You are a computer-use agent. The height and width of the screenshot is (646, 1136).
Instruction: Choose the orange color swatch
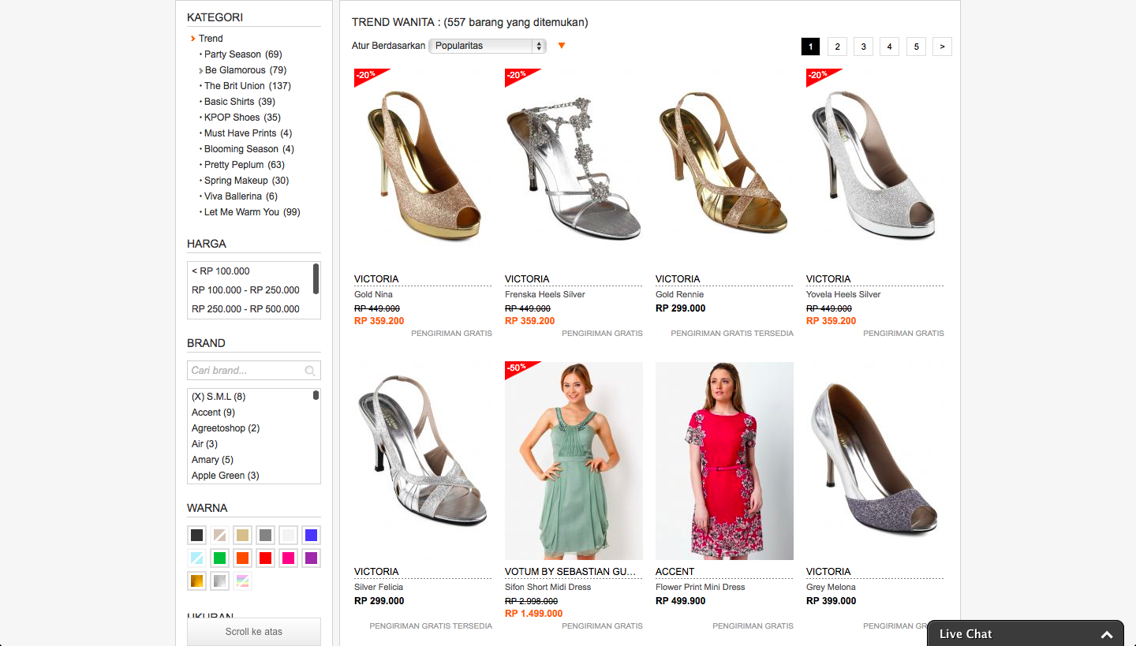point(243,558)
